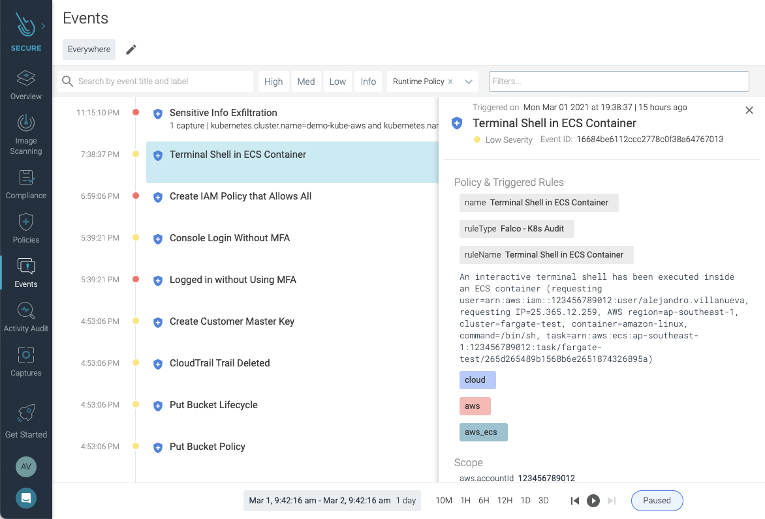This screenshot has height=519, width=765.
Task: Click the Paused live-updates toggle
Action: click(x=657, y=501)
